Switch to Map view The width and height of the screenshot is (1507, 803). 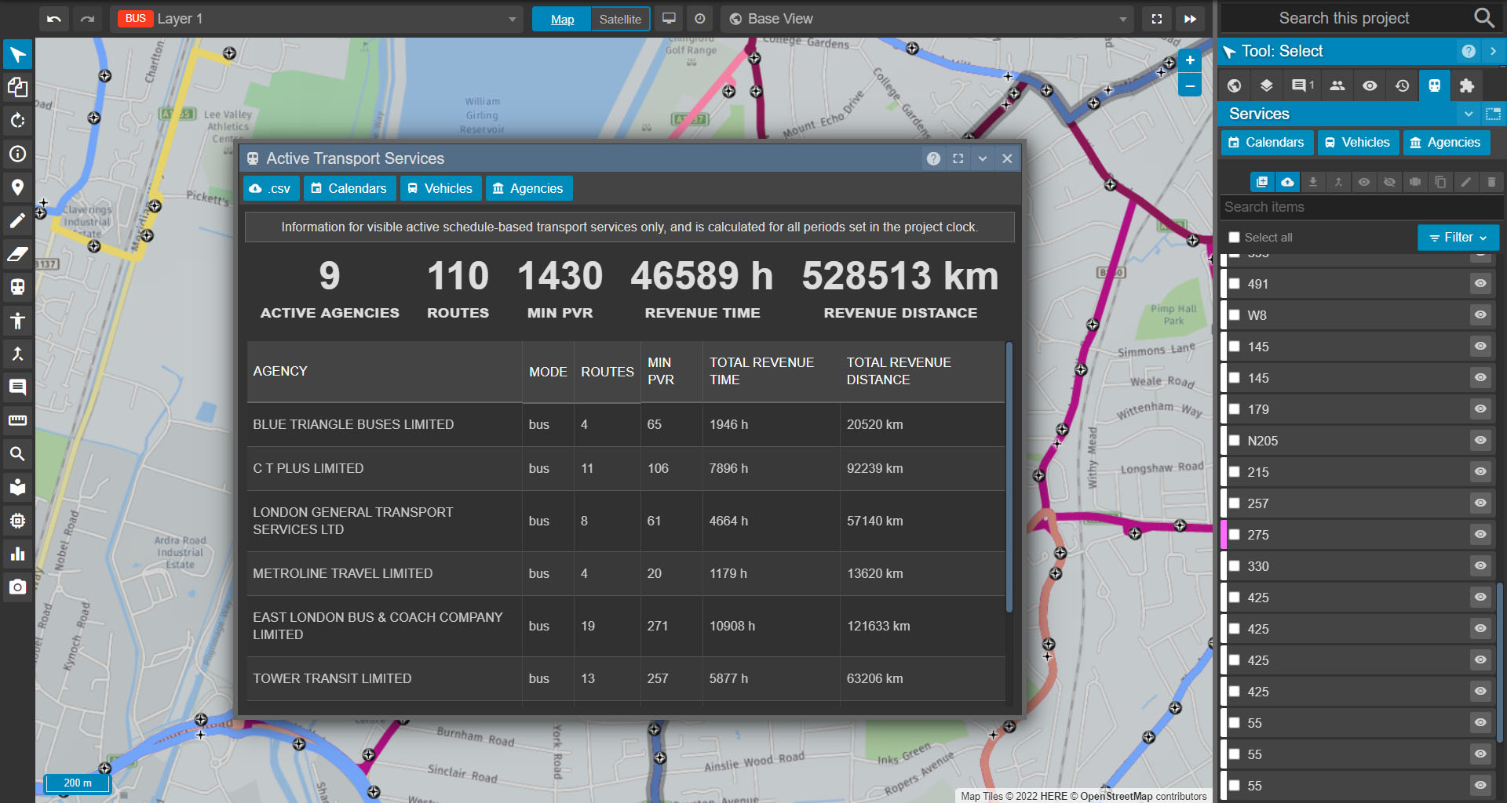[x=562, y=19]
